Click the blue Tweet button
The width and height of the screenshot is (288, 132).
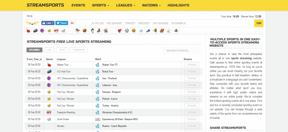[62, 23]
